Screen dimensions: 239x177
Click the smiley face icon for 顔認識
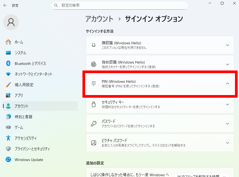(x=94, y=45)
